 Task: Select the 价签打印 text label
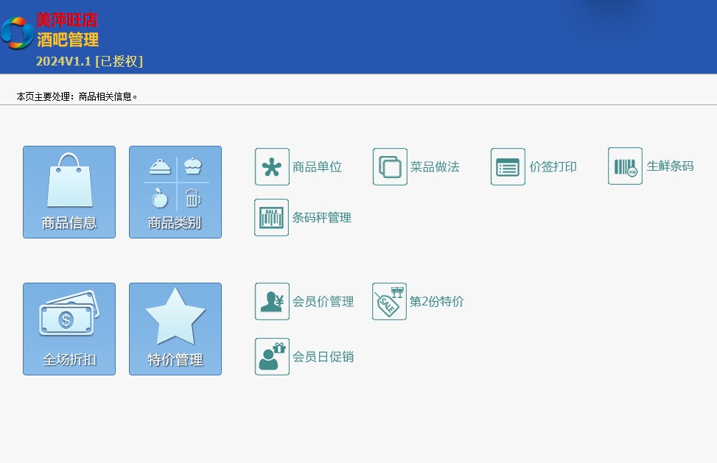(x=553, y=167)
